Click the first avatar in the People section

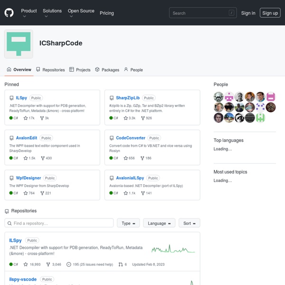coord(218,96)
